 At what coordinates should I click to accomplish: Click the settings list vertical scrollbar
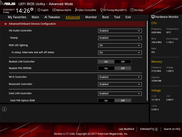coord(147,61)
